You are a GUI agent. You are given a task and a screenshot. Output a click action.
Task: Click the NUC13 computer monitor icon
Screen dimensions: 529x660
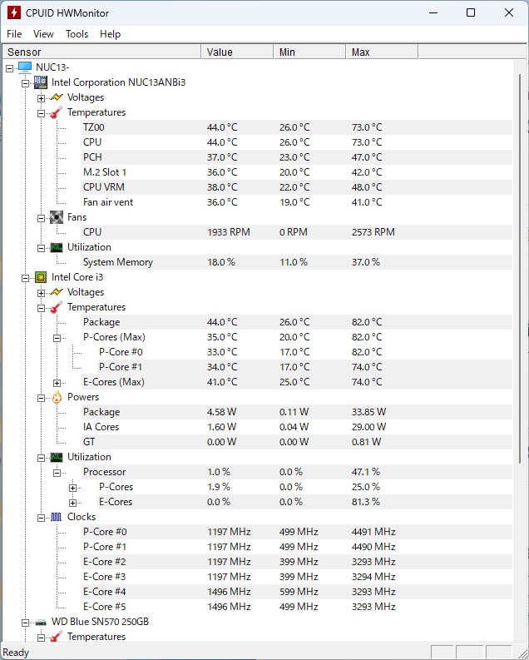click(x=25, y=67)
